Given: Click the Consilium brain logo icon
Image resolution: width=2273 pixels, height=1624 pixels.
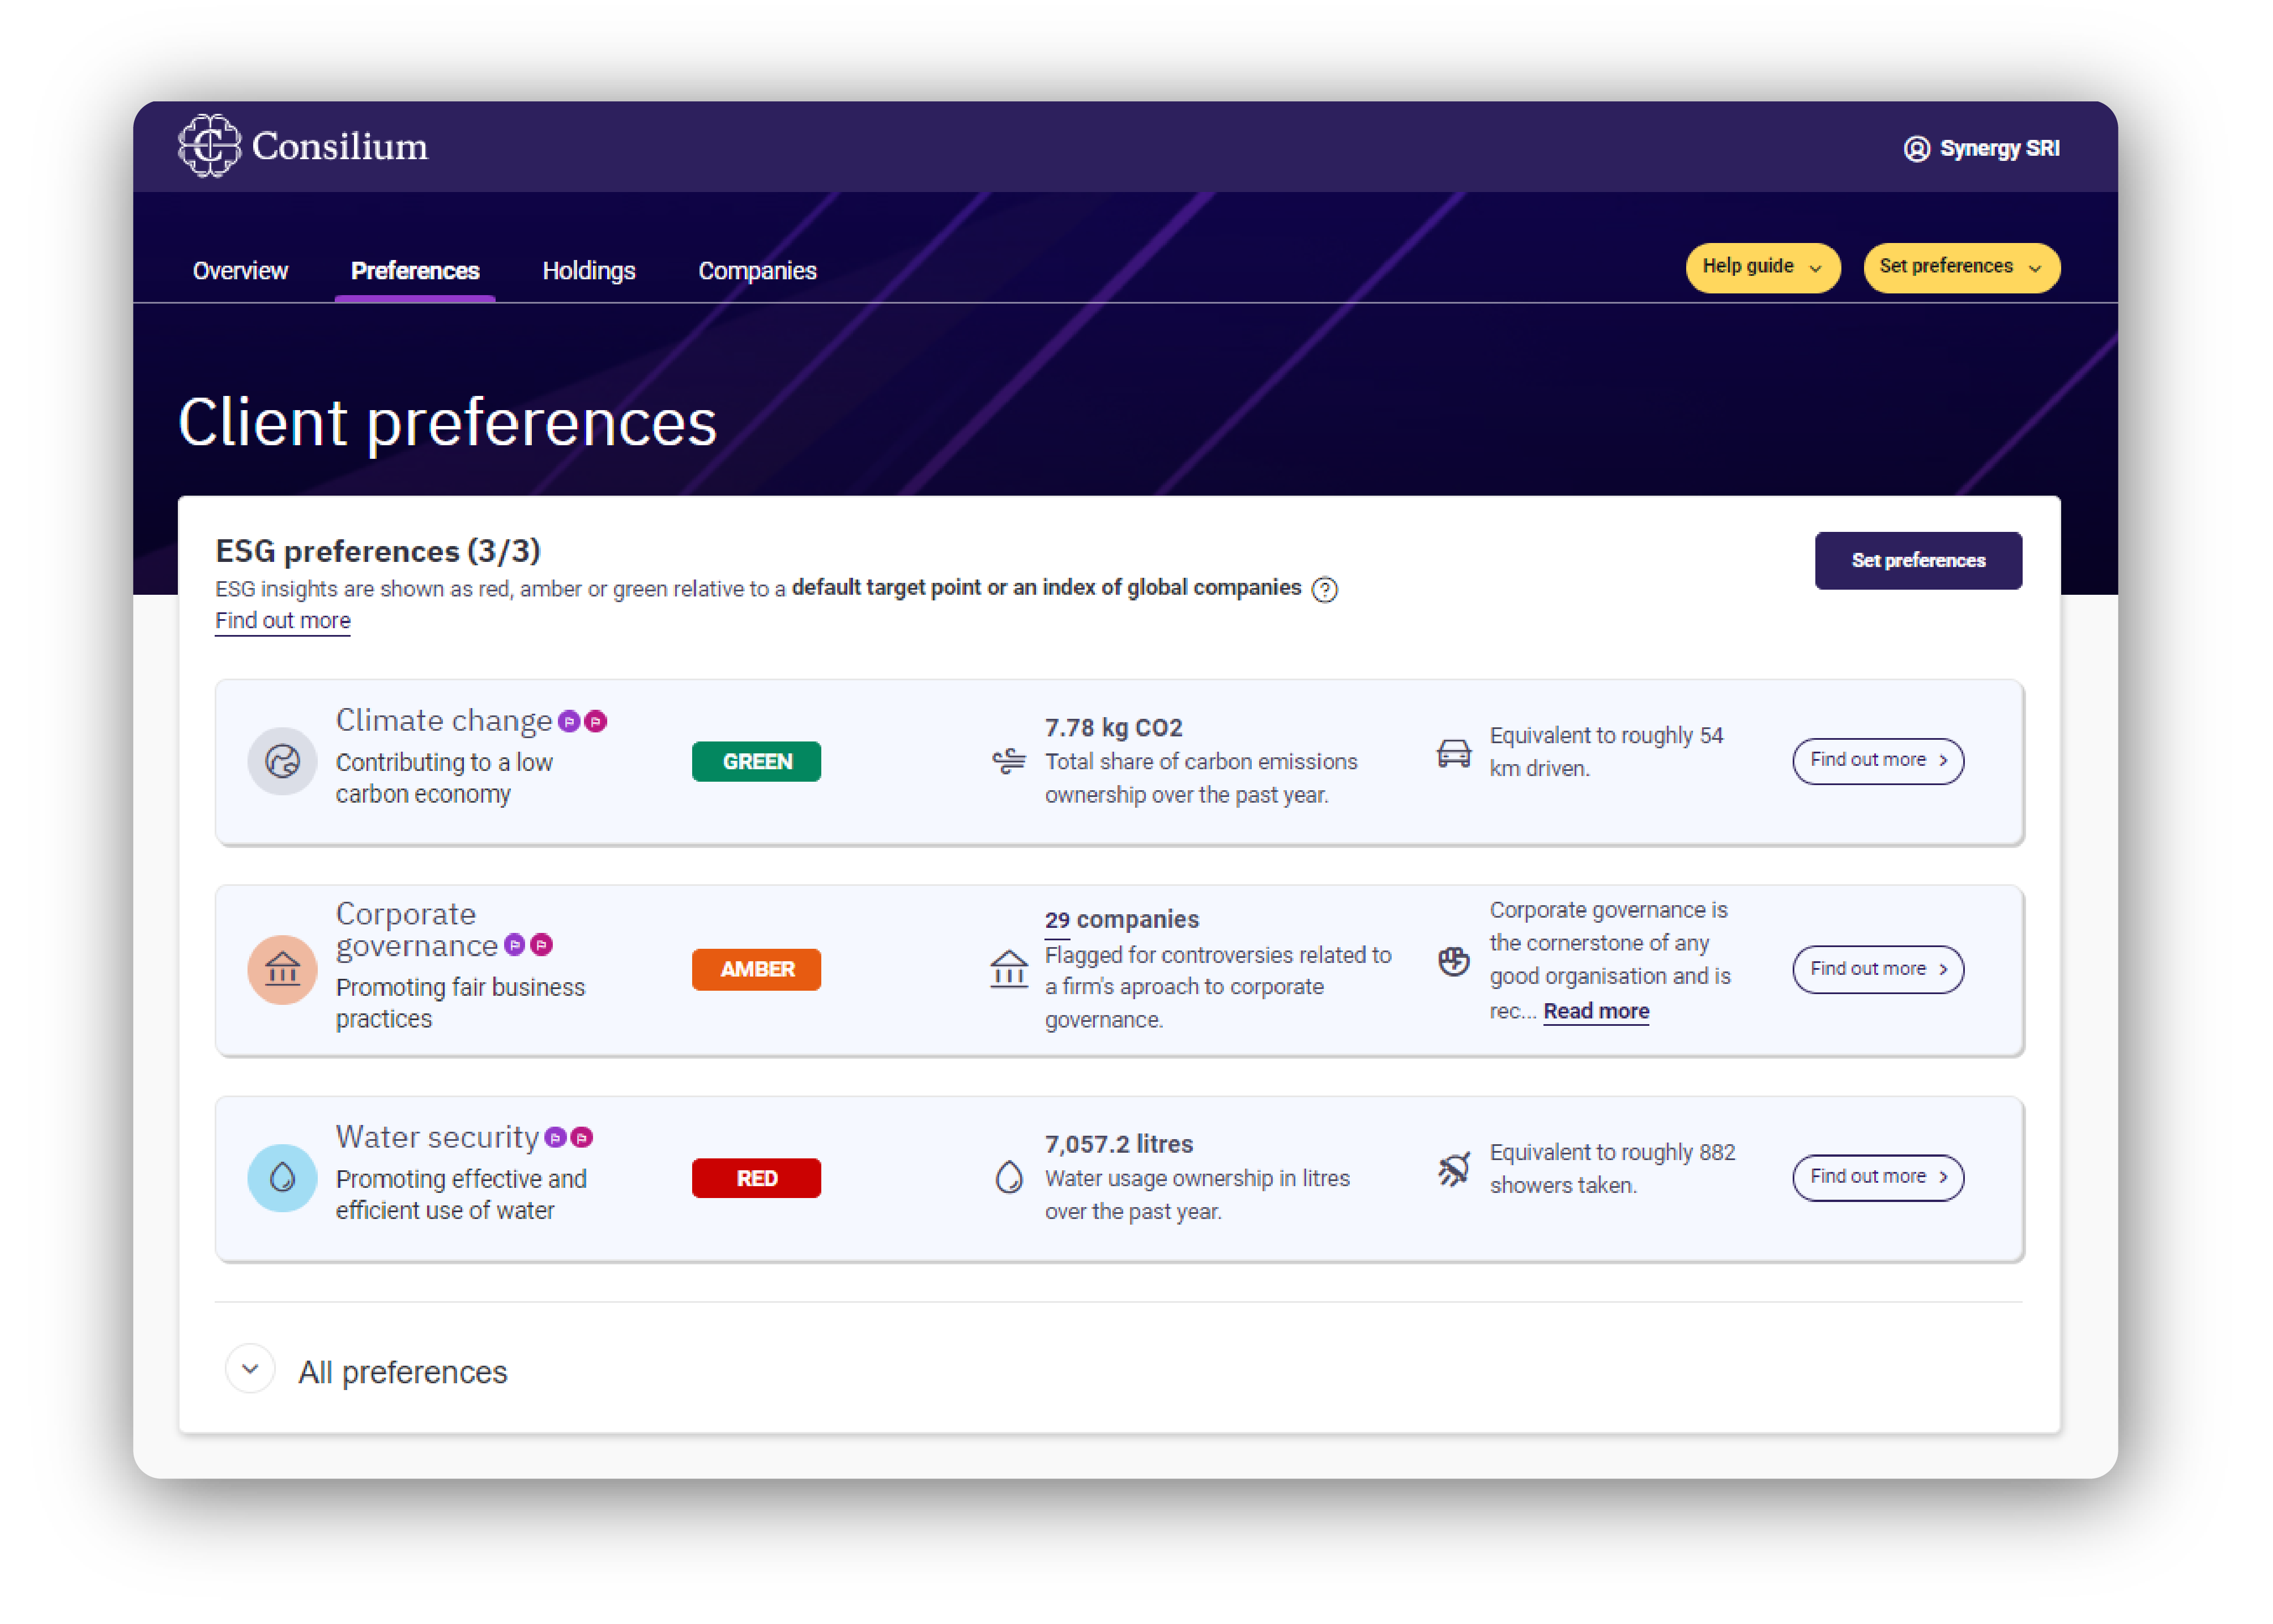Looking at the screenshot, I should 209,146.
